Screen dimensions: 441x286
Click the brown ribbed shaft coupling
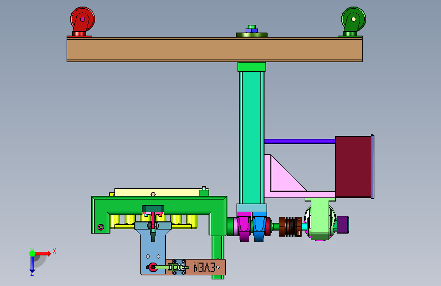pyautogui.click(x=290, y=226)
